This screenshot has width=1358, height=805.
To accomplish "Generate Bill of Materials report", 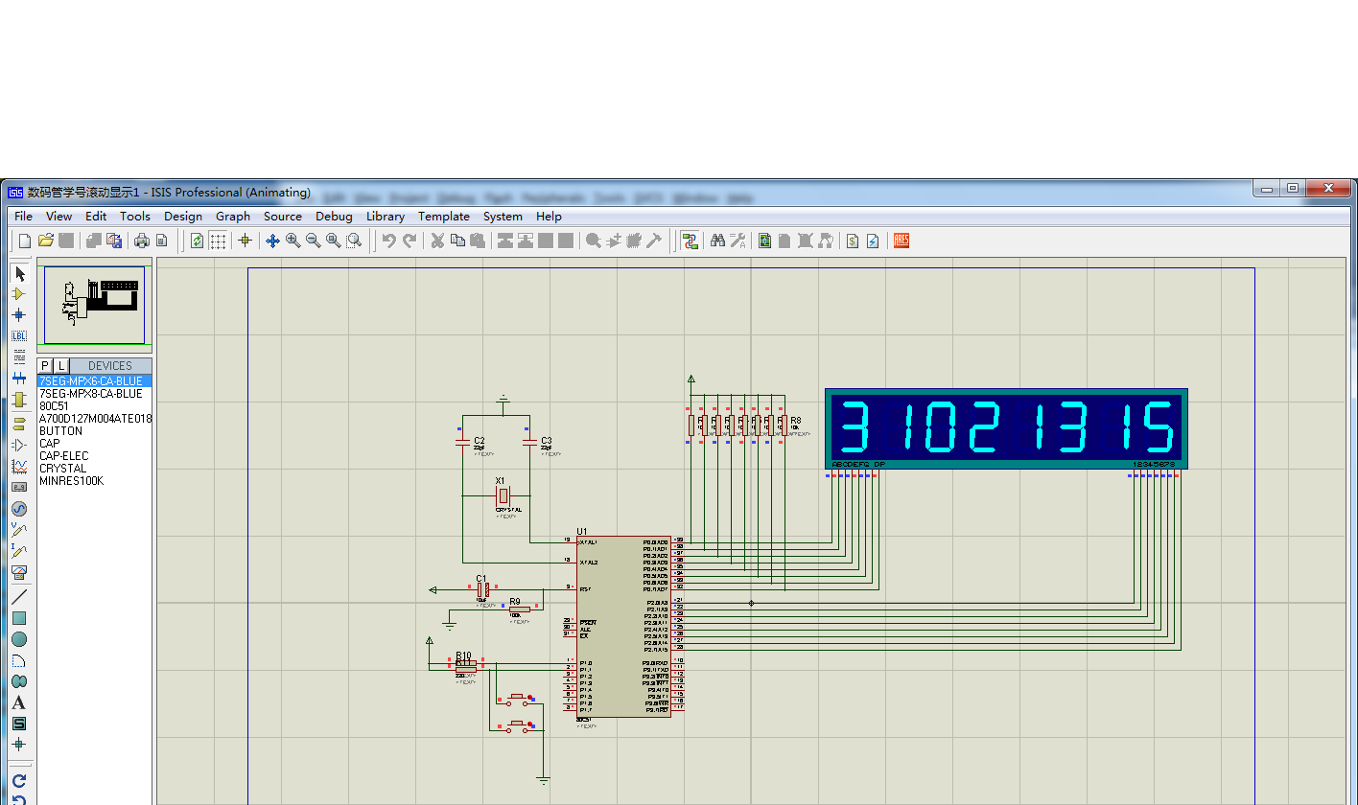I will pos(853,241).
